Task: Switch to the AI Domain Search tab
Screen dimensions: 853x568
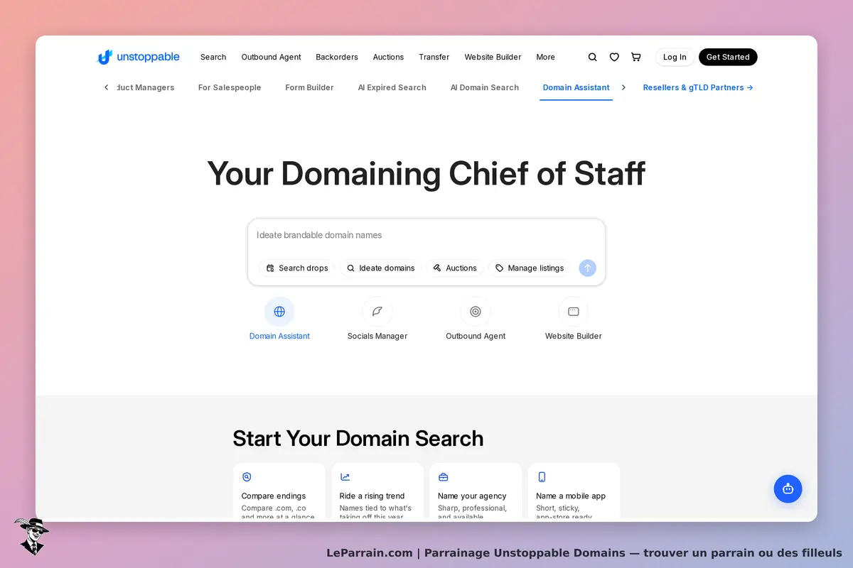Action: coord(485,87)
